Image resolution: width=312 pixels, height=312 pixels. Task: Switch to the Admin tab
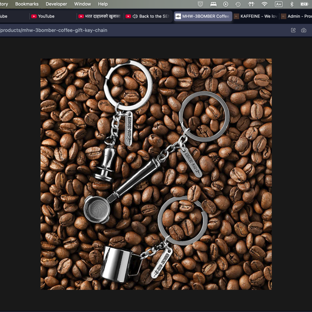pyautogui.click(x=296, y=16)
